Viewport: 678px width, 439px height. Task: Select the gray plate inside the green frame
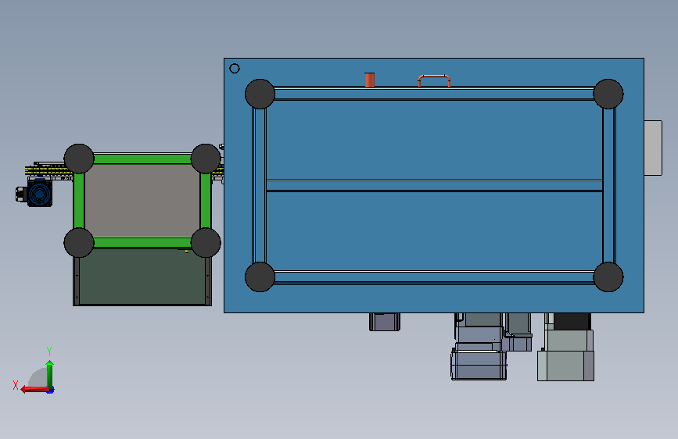[x=142, y=201]
